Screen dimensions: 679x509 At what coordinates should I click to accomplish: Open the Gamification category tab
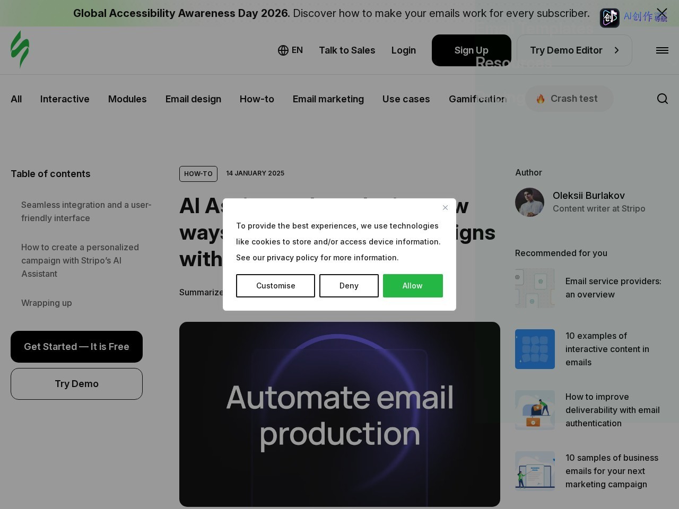(x=478, y=99)
